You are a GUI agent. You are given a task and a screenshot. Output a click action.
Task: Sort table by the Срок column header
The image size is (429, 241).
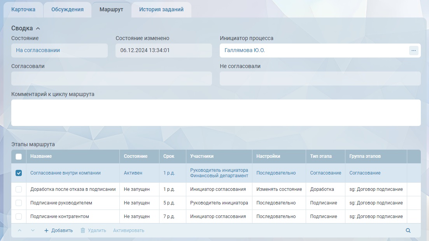(169, 156)
